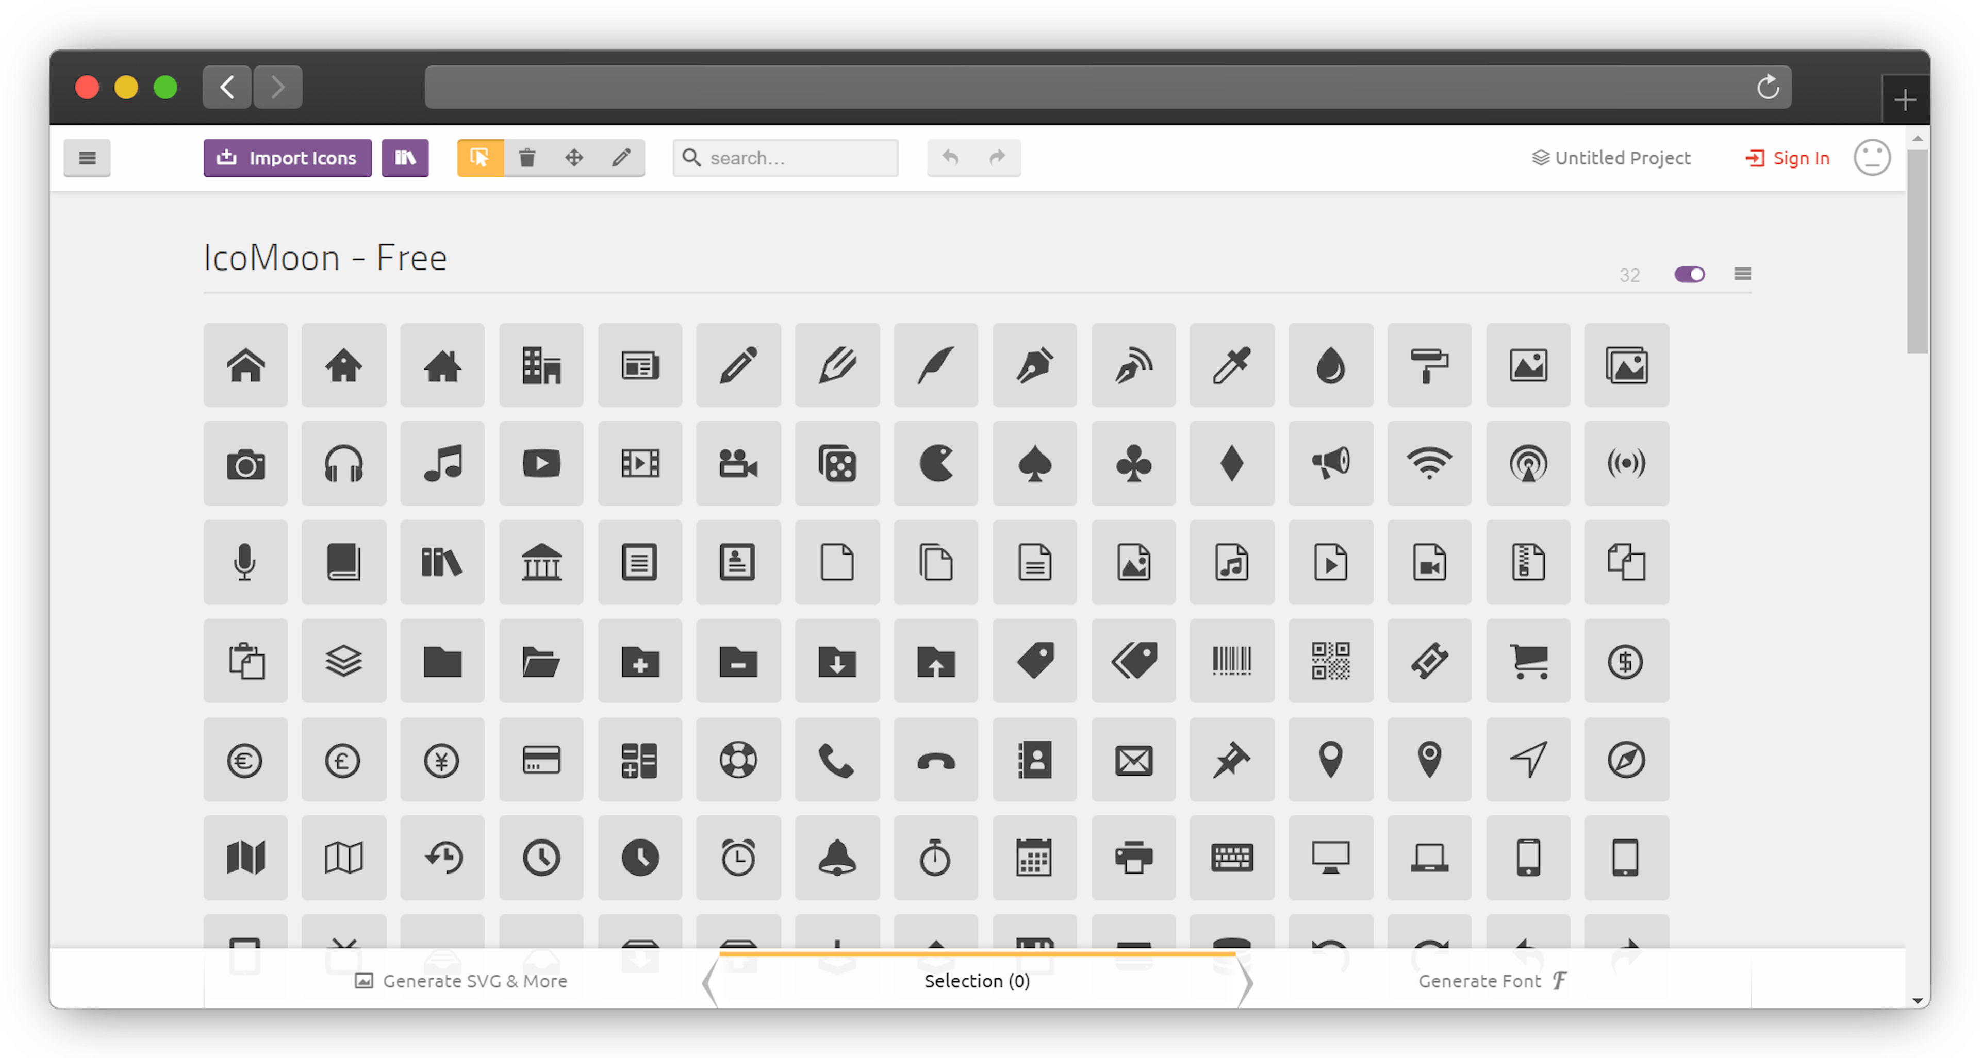Viewport: 1980px width, 1058px height.
Task: Select the zip file icon
Action: tap(1528, 562)
